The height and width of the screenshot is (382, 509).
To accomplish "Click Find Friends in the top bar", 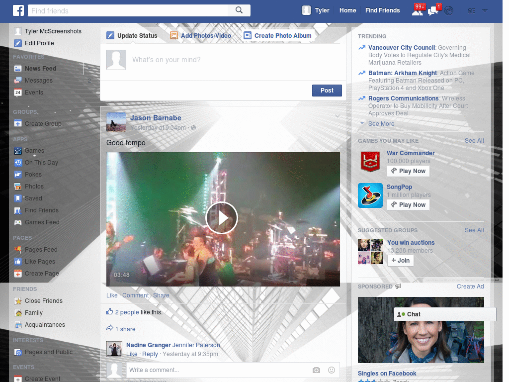I will click(382, 10).
